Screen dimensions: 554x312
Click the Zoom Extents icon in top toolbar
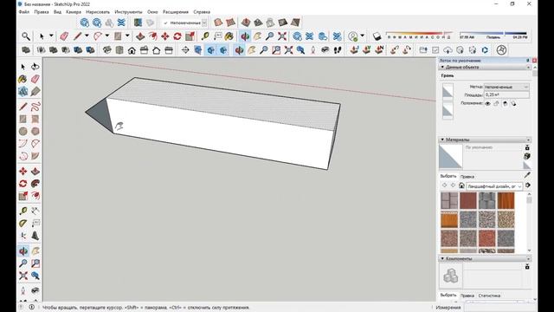click(282, 36)
